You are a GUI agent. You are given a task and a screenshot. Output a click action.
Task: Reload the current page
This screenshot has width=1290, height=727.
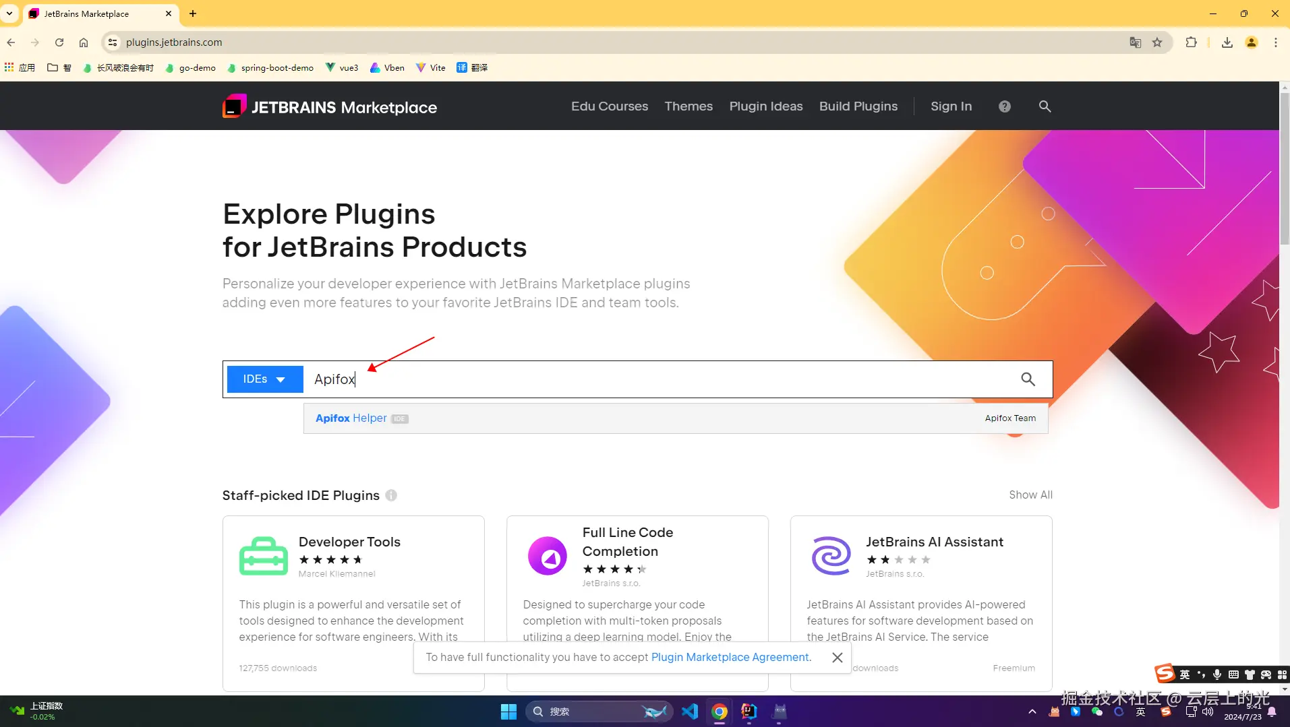coord(59,42)
